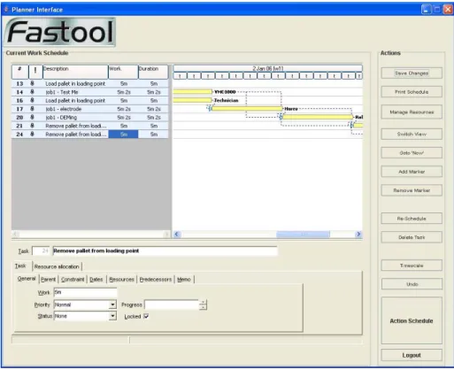This screenshot has height=370, width=454.
Task: Switch to the Resource allocation tab
Action: (x=57, y=266)
